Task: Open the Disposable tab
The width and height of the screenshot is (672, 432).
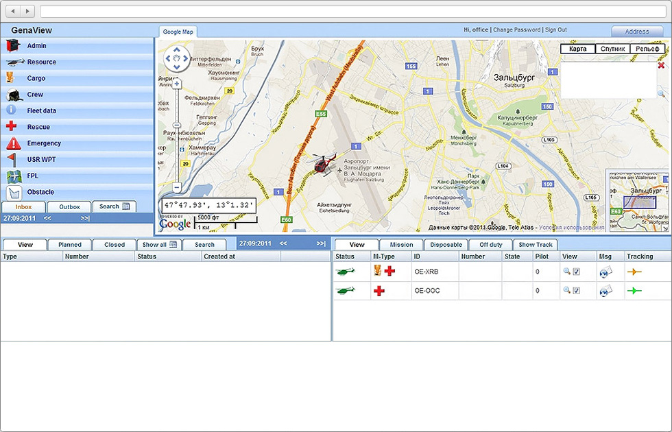Action: coord(446,245)
